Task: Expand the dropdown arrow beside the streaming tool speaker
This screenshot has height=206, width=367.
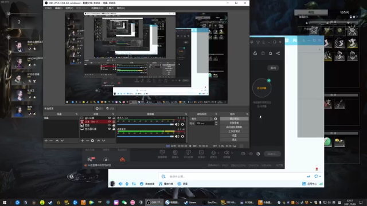Action: (232, 153)
